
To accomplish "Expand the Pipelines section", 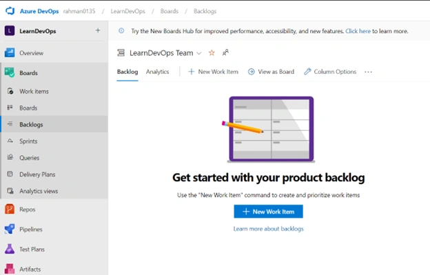I will (31, 230).
